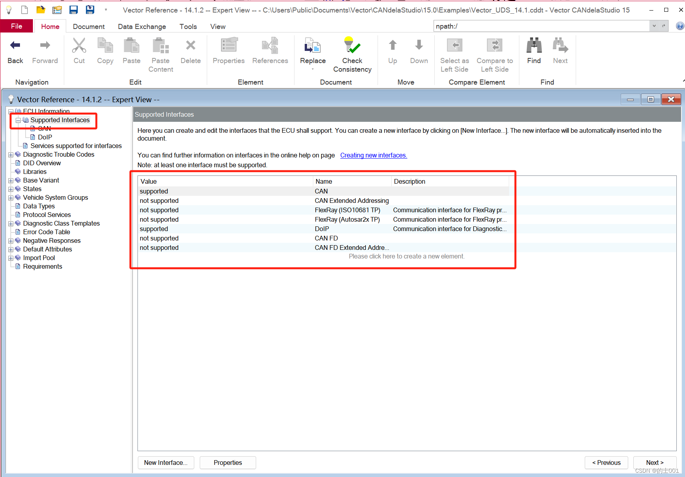Expand the States node
Image resolution: width=685 pixels, height=477 pixels.
[11, 189]
